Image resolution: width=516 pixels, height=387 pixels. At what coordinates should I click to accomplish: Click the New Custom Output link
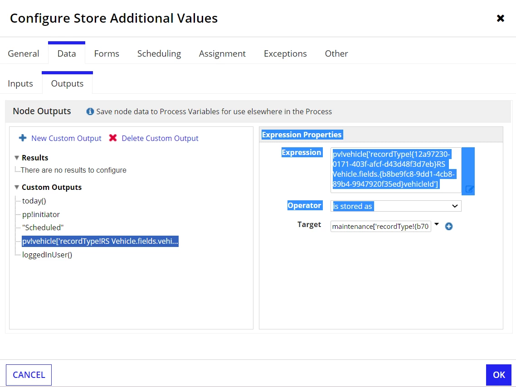(x=66, y=138)
